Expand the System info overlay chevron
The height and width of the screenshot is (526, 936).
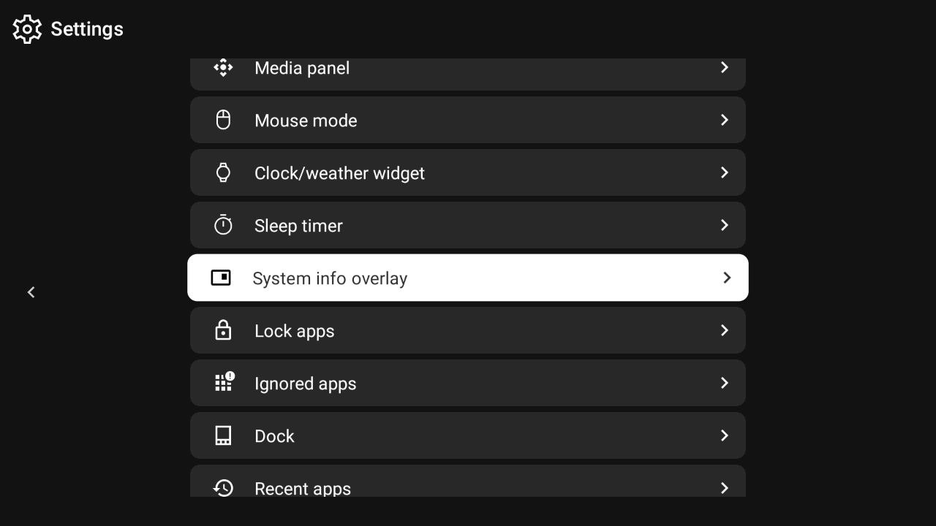727,278
